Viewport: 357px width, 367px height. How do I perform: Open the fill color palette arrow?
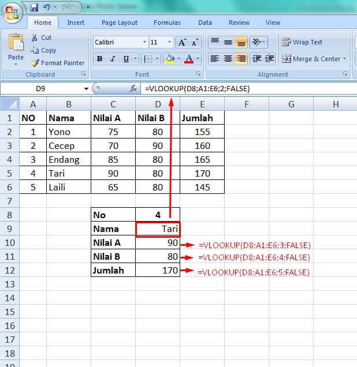click(179, 58)
